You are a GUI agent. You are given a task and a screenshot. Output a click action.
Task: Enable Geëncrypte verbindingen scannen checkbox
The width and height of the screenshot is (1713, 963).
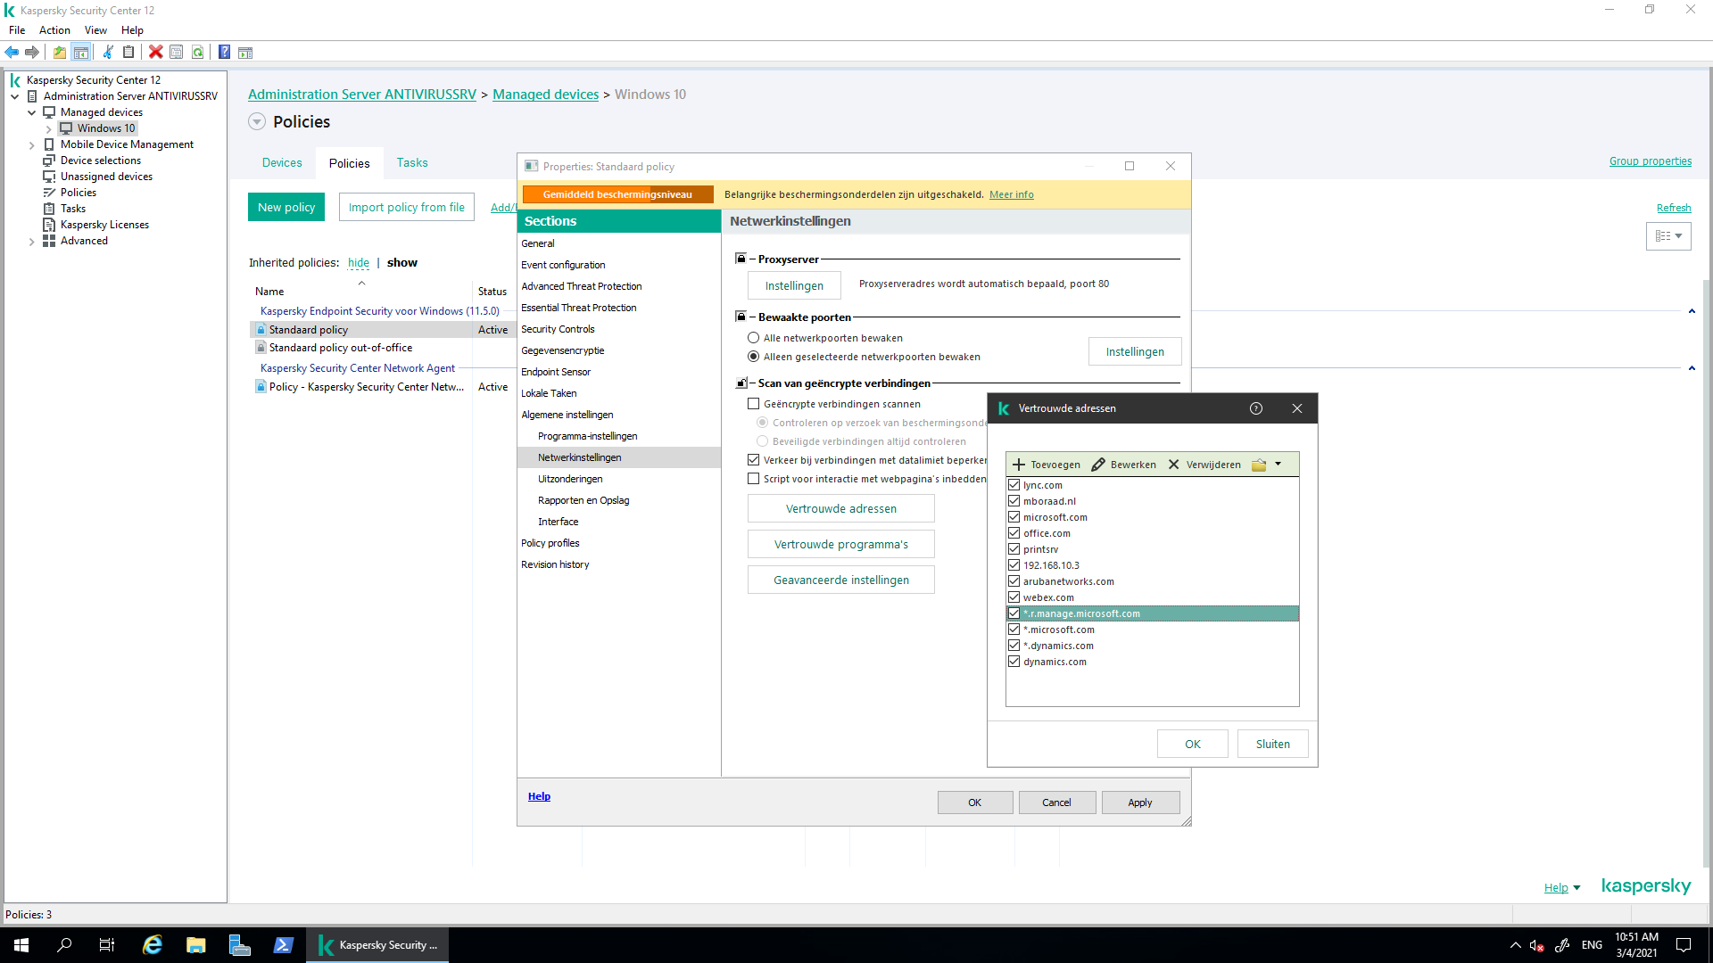click(x=754, y=404)
